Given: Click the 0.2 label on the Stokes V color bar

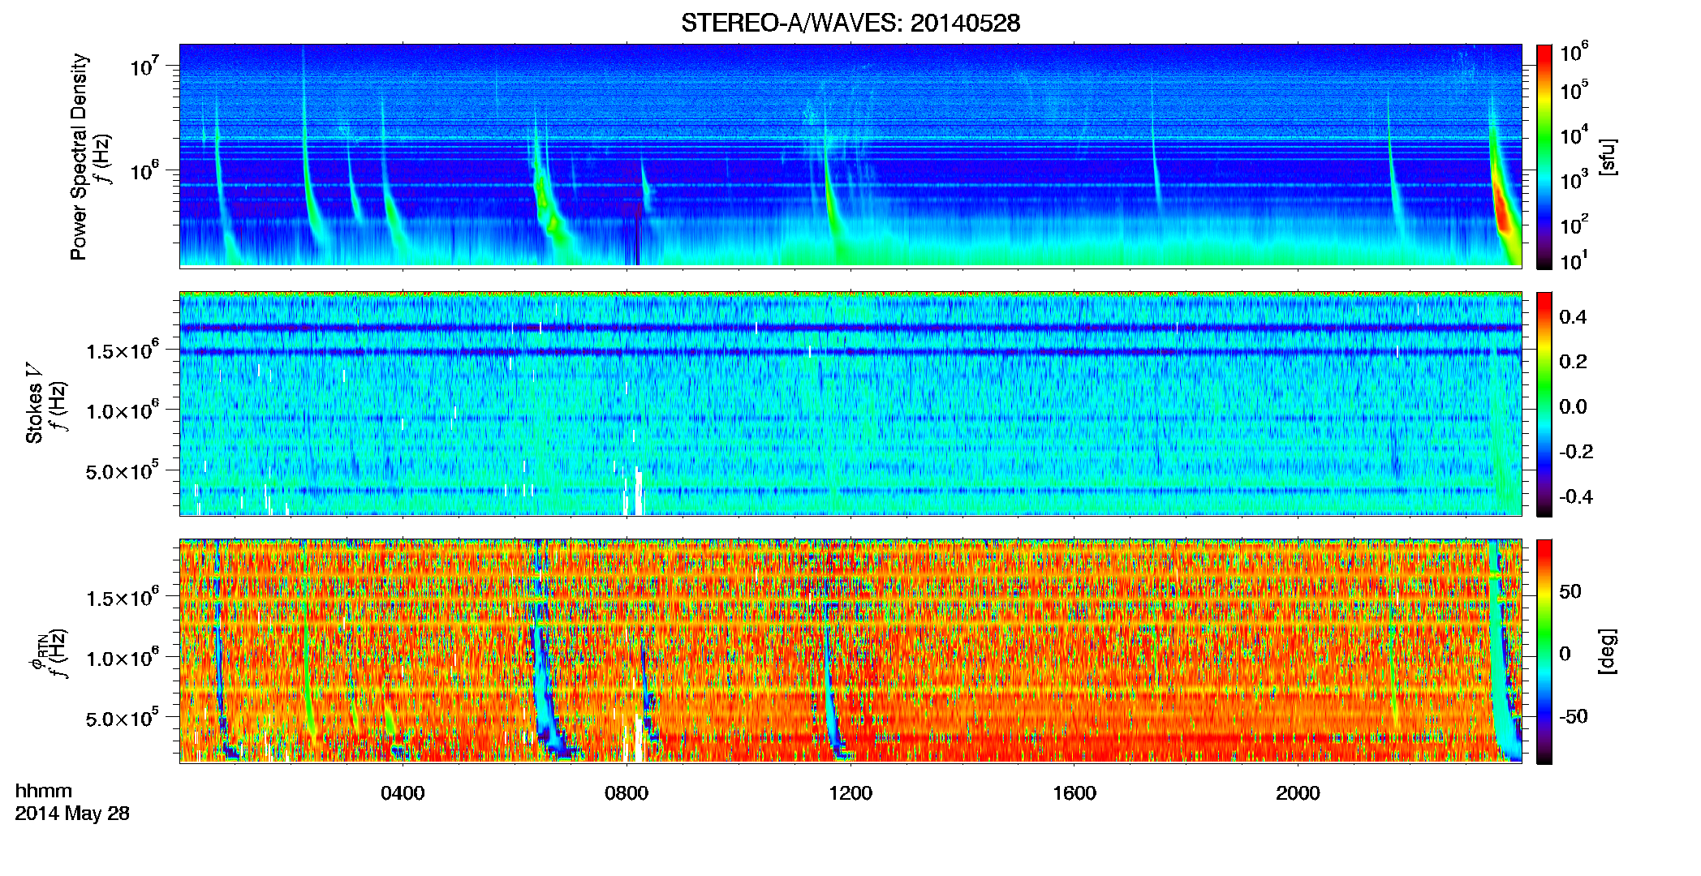Looking at the screenshot, I should click(x=1573, y=361).
